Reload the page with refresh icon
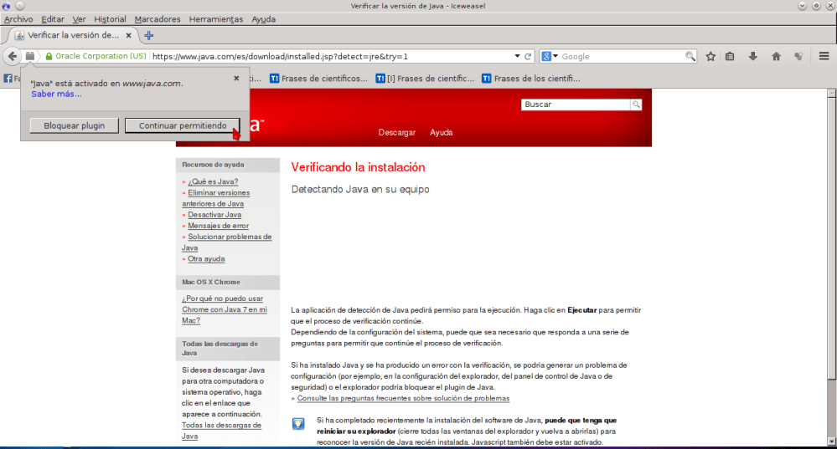The width and height of the screenshot is (837, 449). [528, 57]
